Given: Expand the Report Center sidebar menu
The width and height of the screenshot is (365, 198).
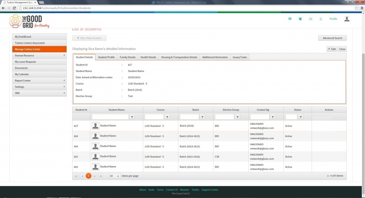Looking at the screenshot, I should click(39, 81).
